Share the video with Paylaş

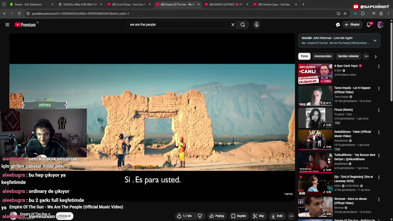[217, 216]
